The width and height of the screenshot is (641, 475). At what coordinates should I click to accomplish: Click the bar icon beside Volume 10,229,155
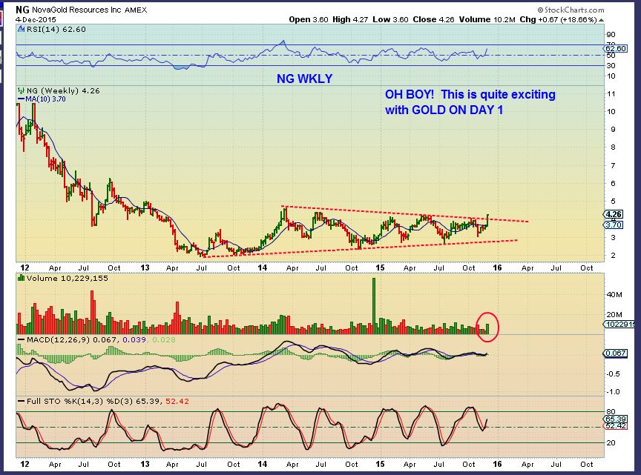point(22,278)
